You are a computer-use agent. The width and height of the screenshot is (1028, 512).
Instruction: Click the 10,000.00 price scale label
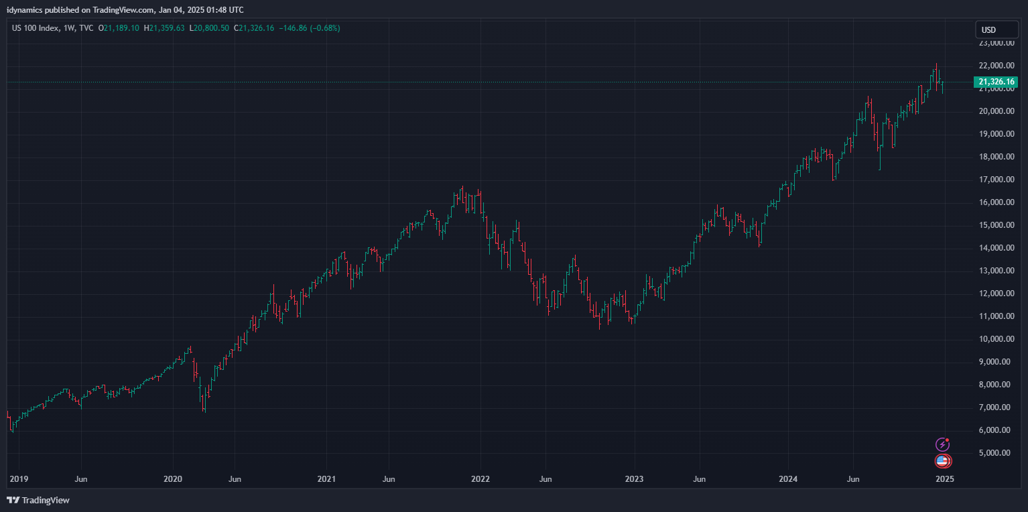(996, 339)
